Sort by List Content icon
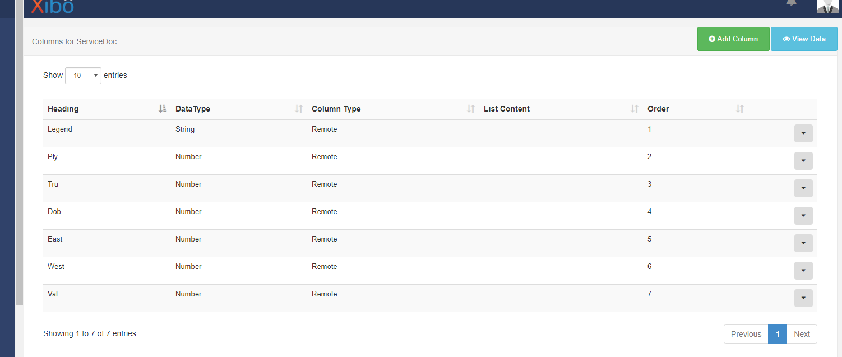This screenshot has height=357, width=842. click(635, 109)
